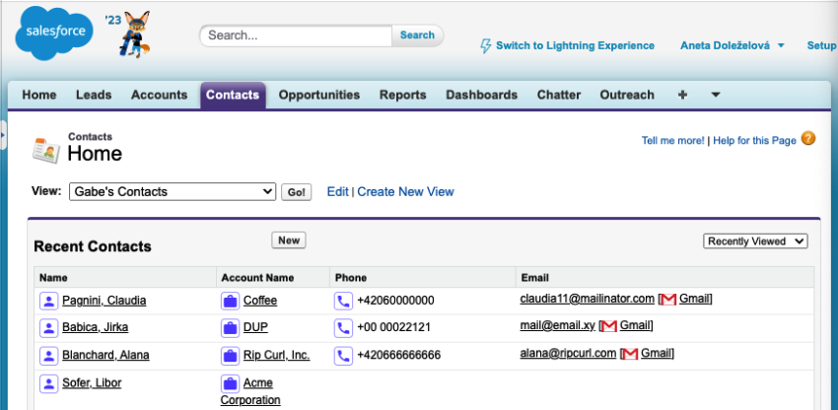
Task: Click the contact icon next to Sofer, Libor
Action: click(48, 383)
